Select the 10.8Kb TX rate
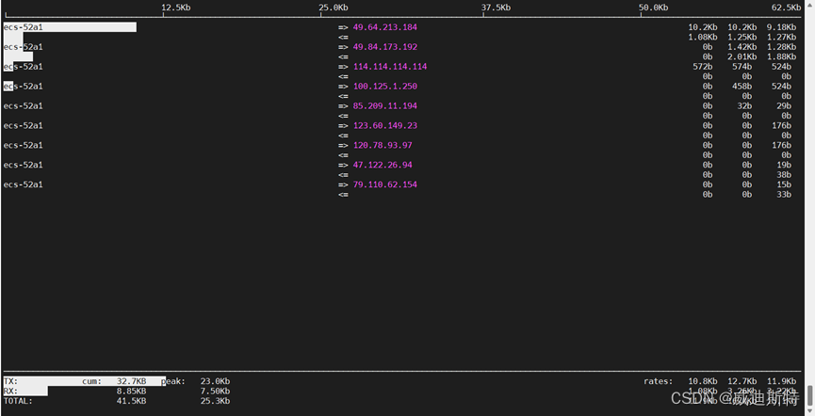The width and height of the screenshot is (815, 416). click(703, 381)
